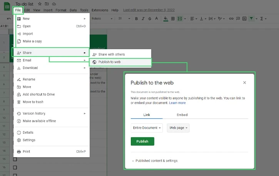This screenshot has height=176, width=279.
Task: Click the green Publish button
Action: (142, 141)
